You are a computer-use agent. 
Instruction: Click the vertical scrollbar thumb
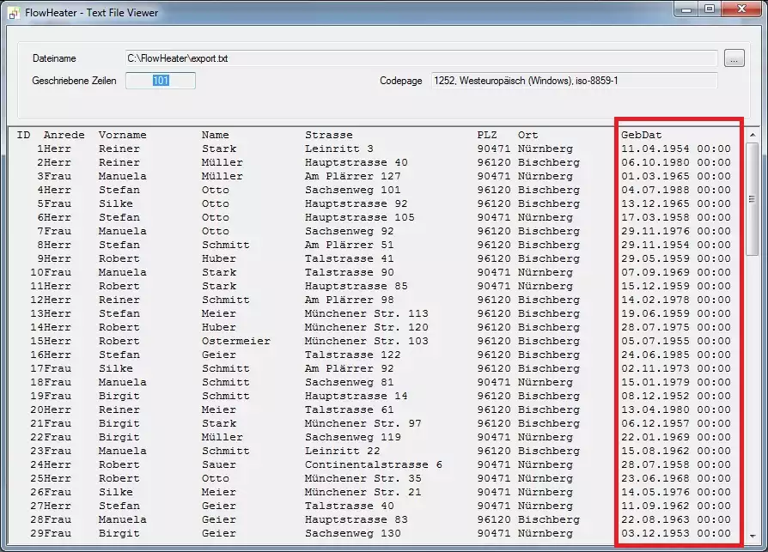tap(752, 197)
